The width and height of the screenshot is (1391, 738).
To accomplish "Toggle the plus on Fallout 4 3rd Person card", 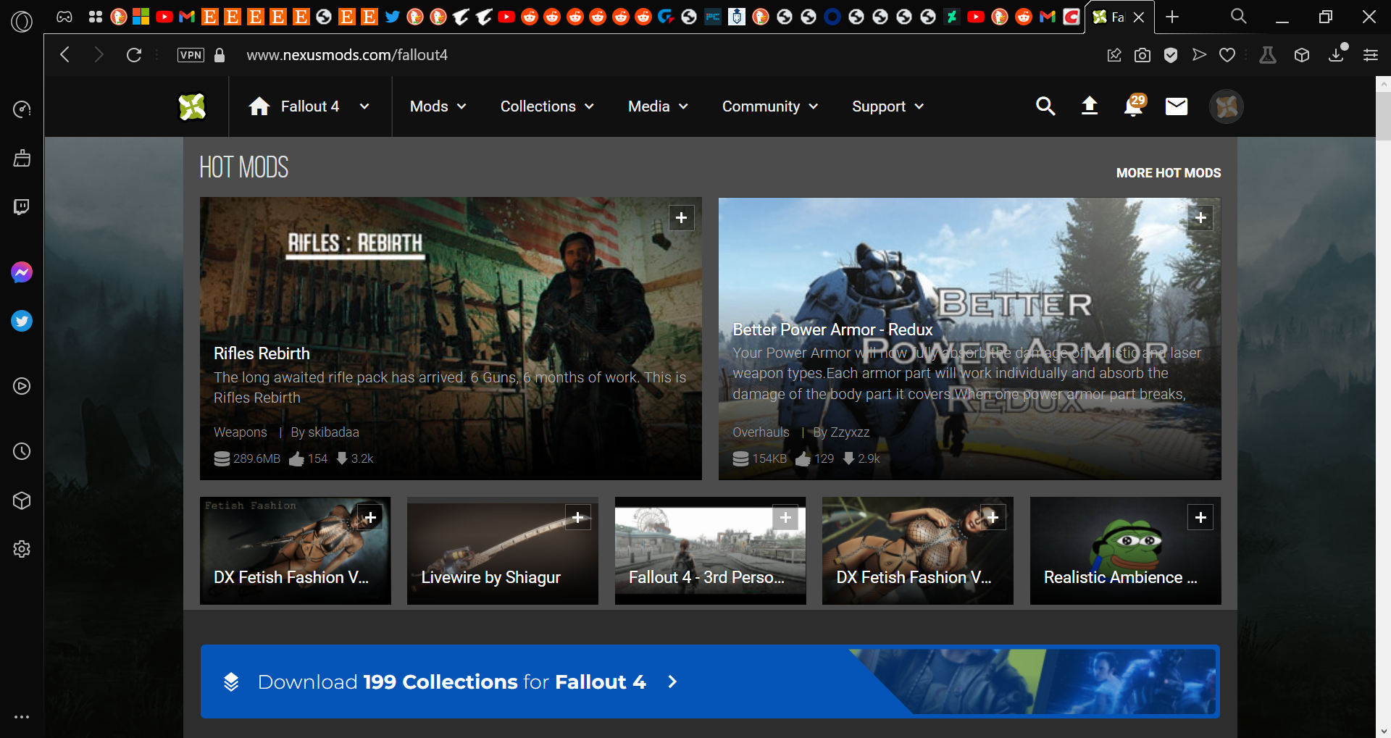I will click(785, 517).
